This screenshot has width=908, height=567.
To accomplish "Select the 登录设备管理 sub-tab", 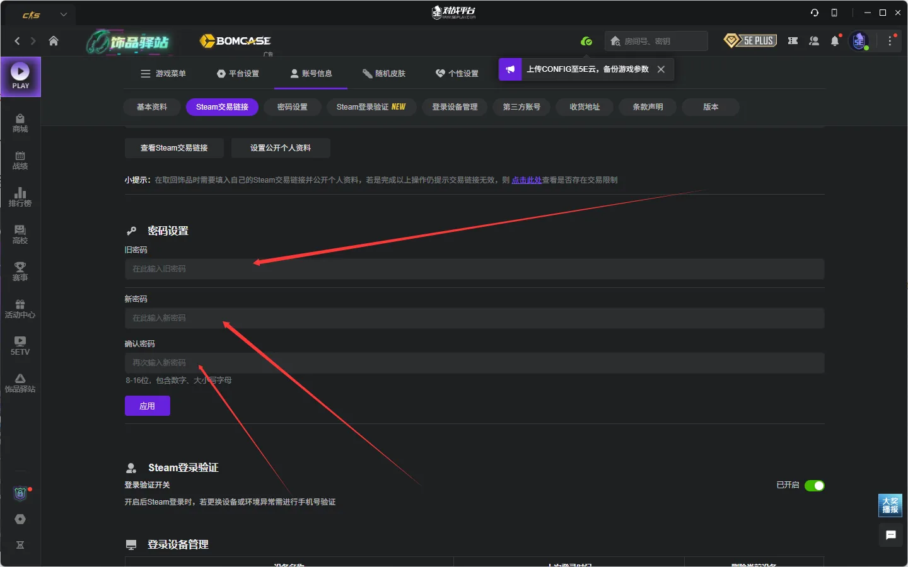I will point(455,107).
